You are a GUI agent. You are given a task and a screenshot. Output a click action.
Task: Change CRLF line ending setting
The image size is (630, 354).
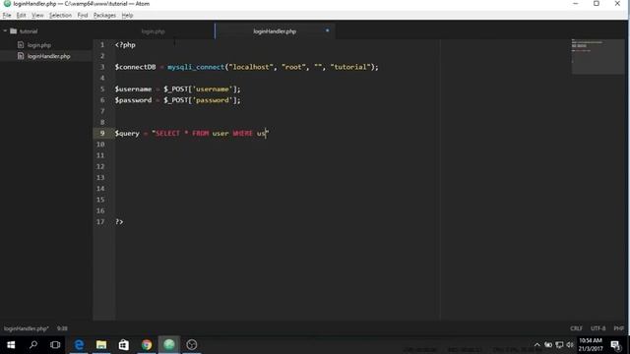(576, 328)
